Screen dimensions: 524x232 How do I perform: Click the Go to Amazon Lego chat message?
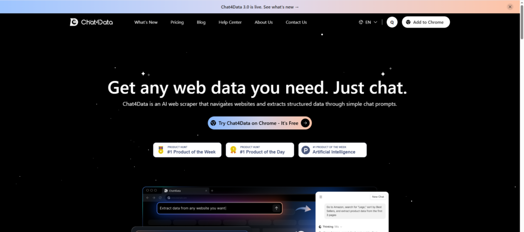click(x=355, y=211)
